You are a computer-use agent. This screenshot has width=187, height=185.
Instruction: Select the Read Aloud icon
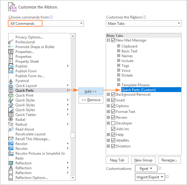pyautogui.click(x=11, y=129)
